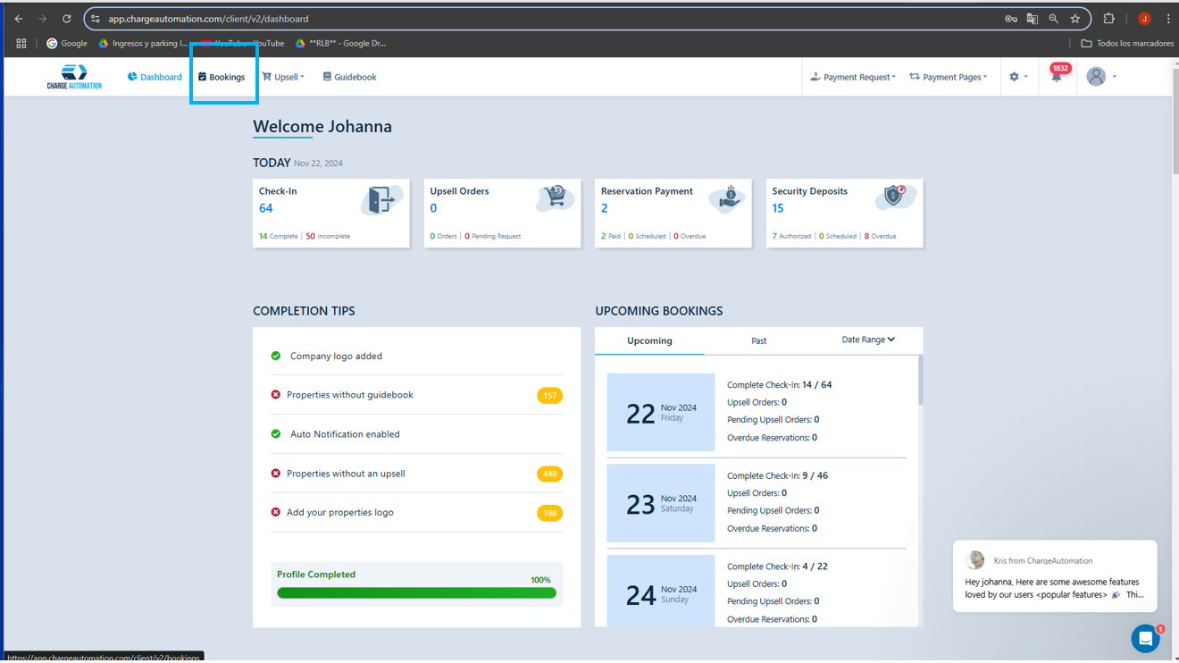
Task: Click red X next to Properties without an upsell
Action: click(276, 474)
